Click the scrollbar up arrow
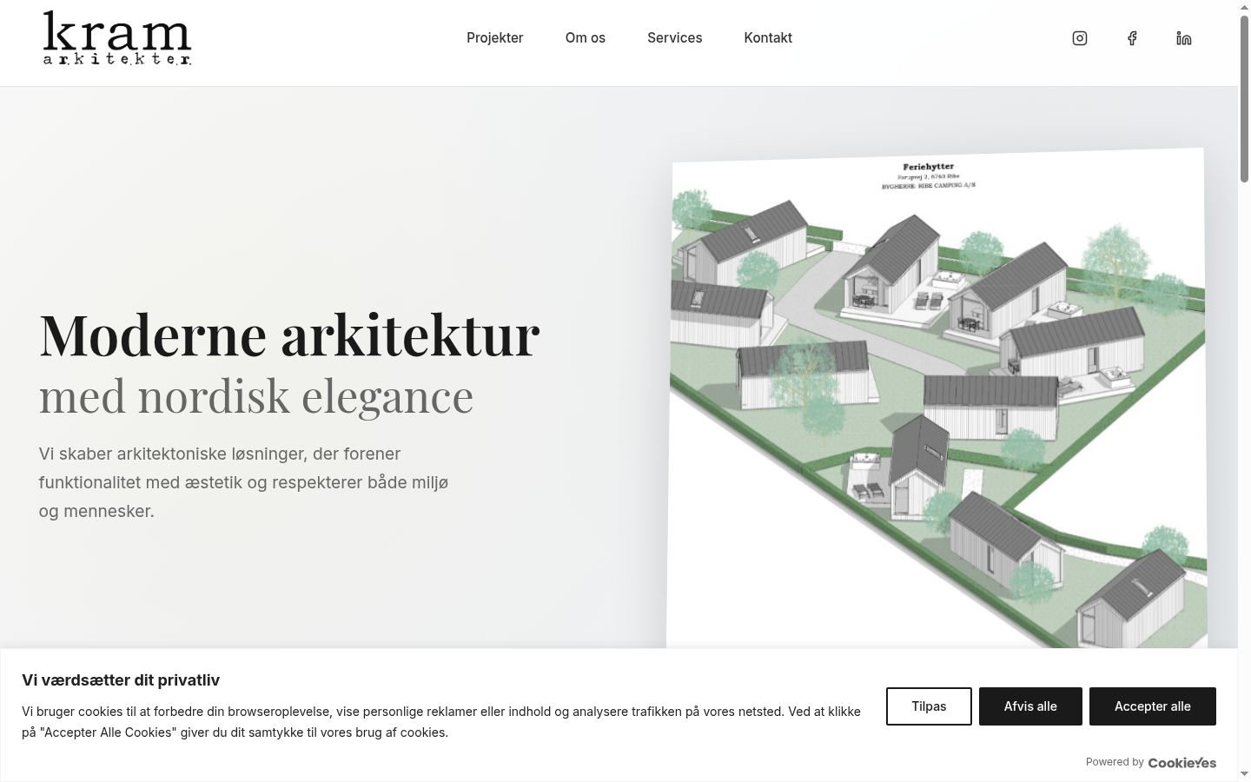The height and width of the screenshot is (782, 1251). [1244, 7]
